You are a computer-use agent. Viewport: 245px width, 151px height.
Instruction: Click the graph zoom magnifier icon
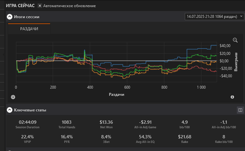pyautogui.click(x=235, y=40)
